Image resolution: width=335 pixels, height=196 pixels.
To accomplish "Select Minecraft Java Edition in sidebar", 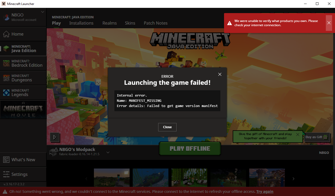I will pos(23,49).
